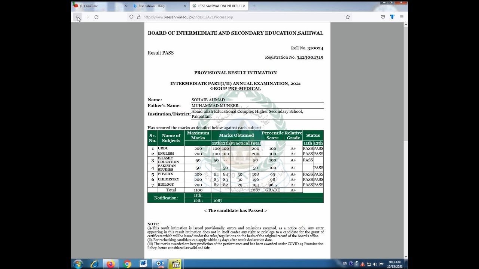Viewport: 479px width, 269px height.
Task: Click the blue extension icon in toolbar
Action: [392, 17]
